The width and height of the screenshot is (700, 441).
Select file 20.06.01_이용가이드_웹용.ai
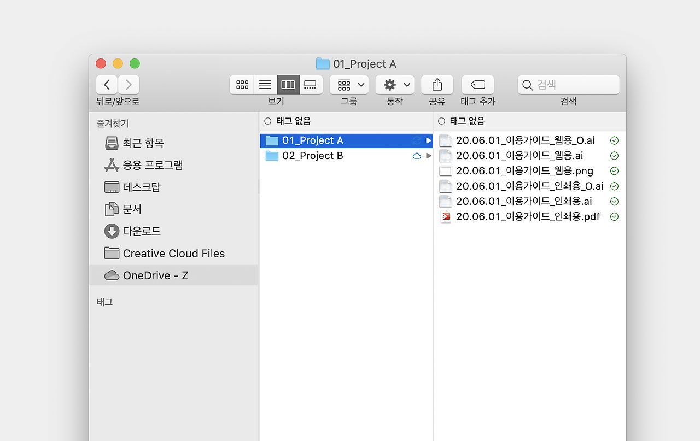529,156
